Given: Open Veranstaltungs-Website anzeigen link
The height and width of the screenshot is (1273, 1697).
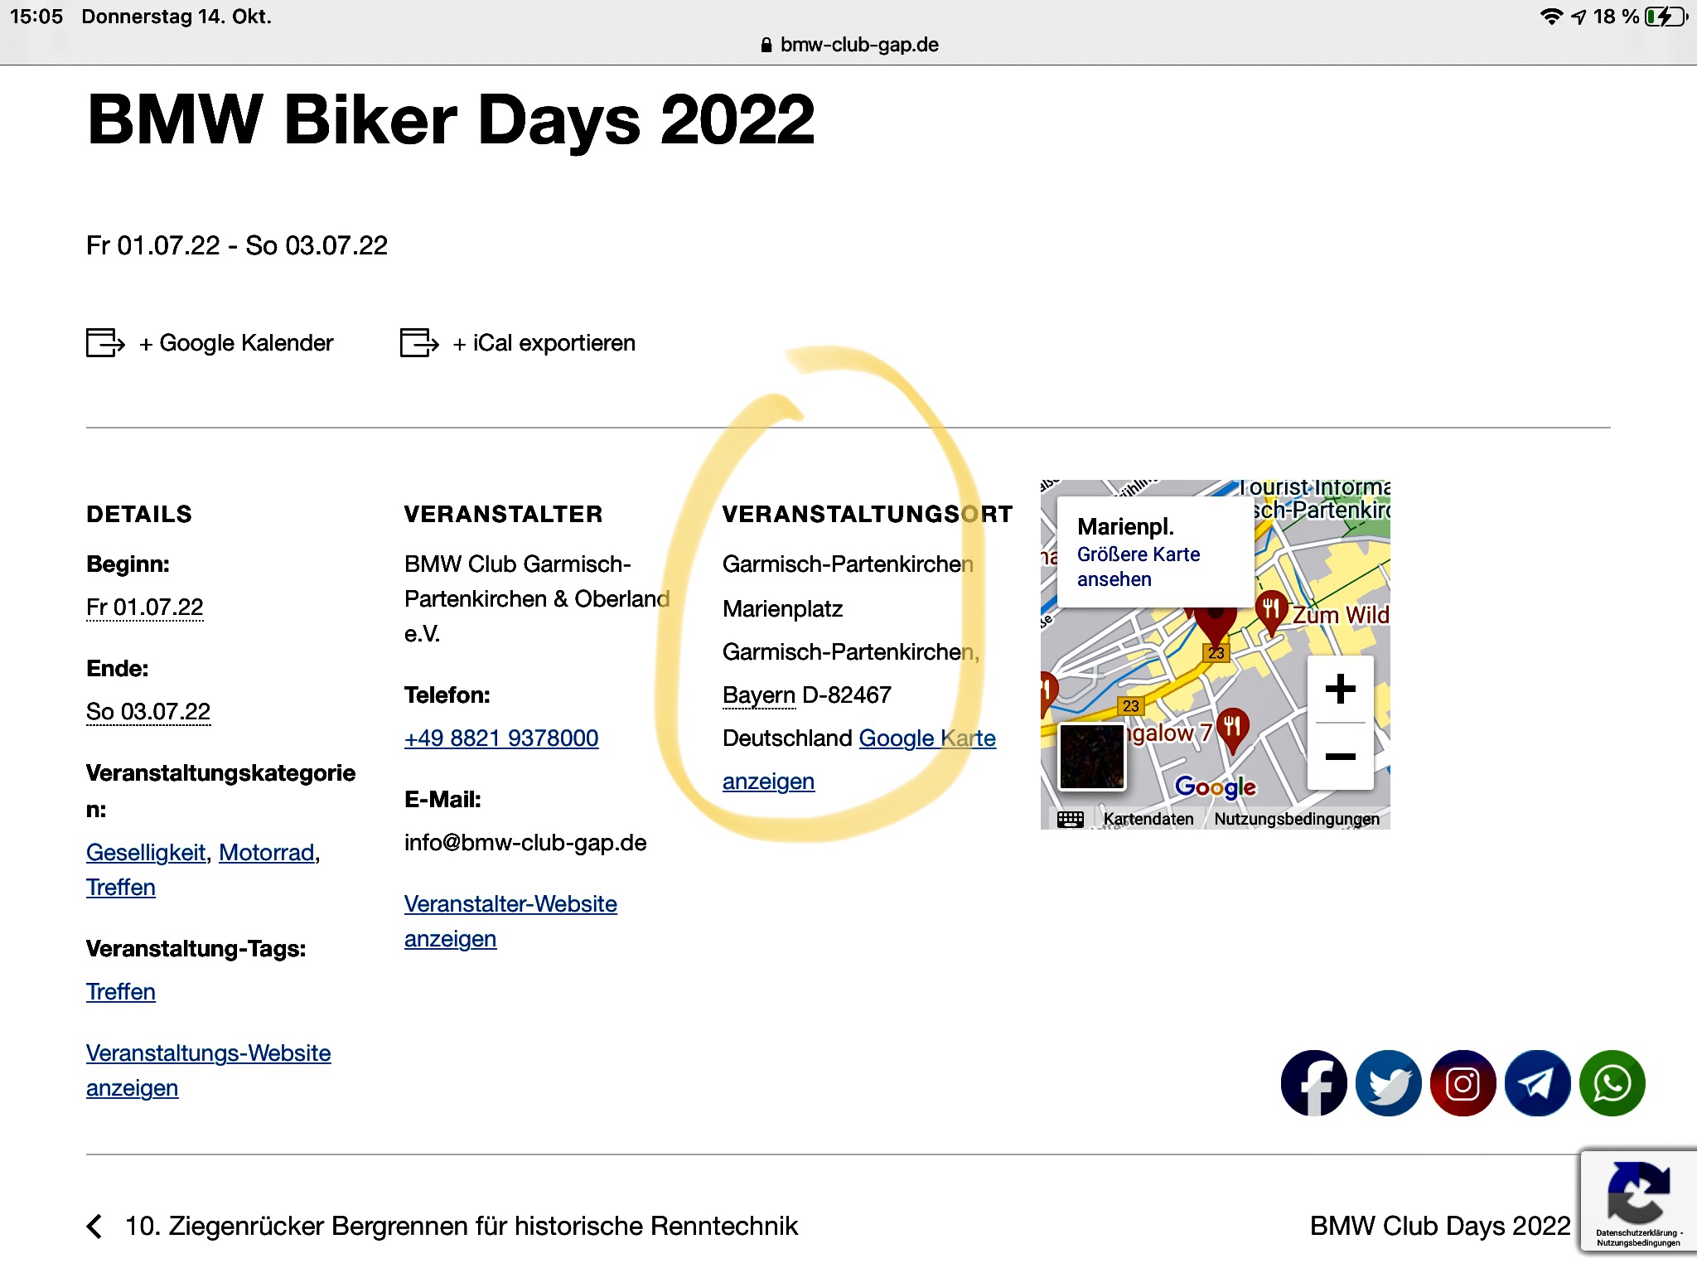Looking at the screenshot, I should click(x=208, y=1053).
